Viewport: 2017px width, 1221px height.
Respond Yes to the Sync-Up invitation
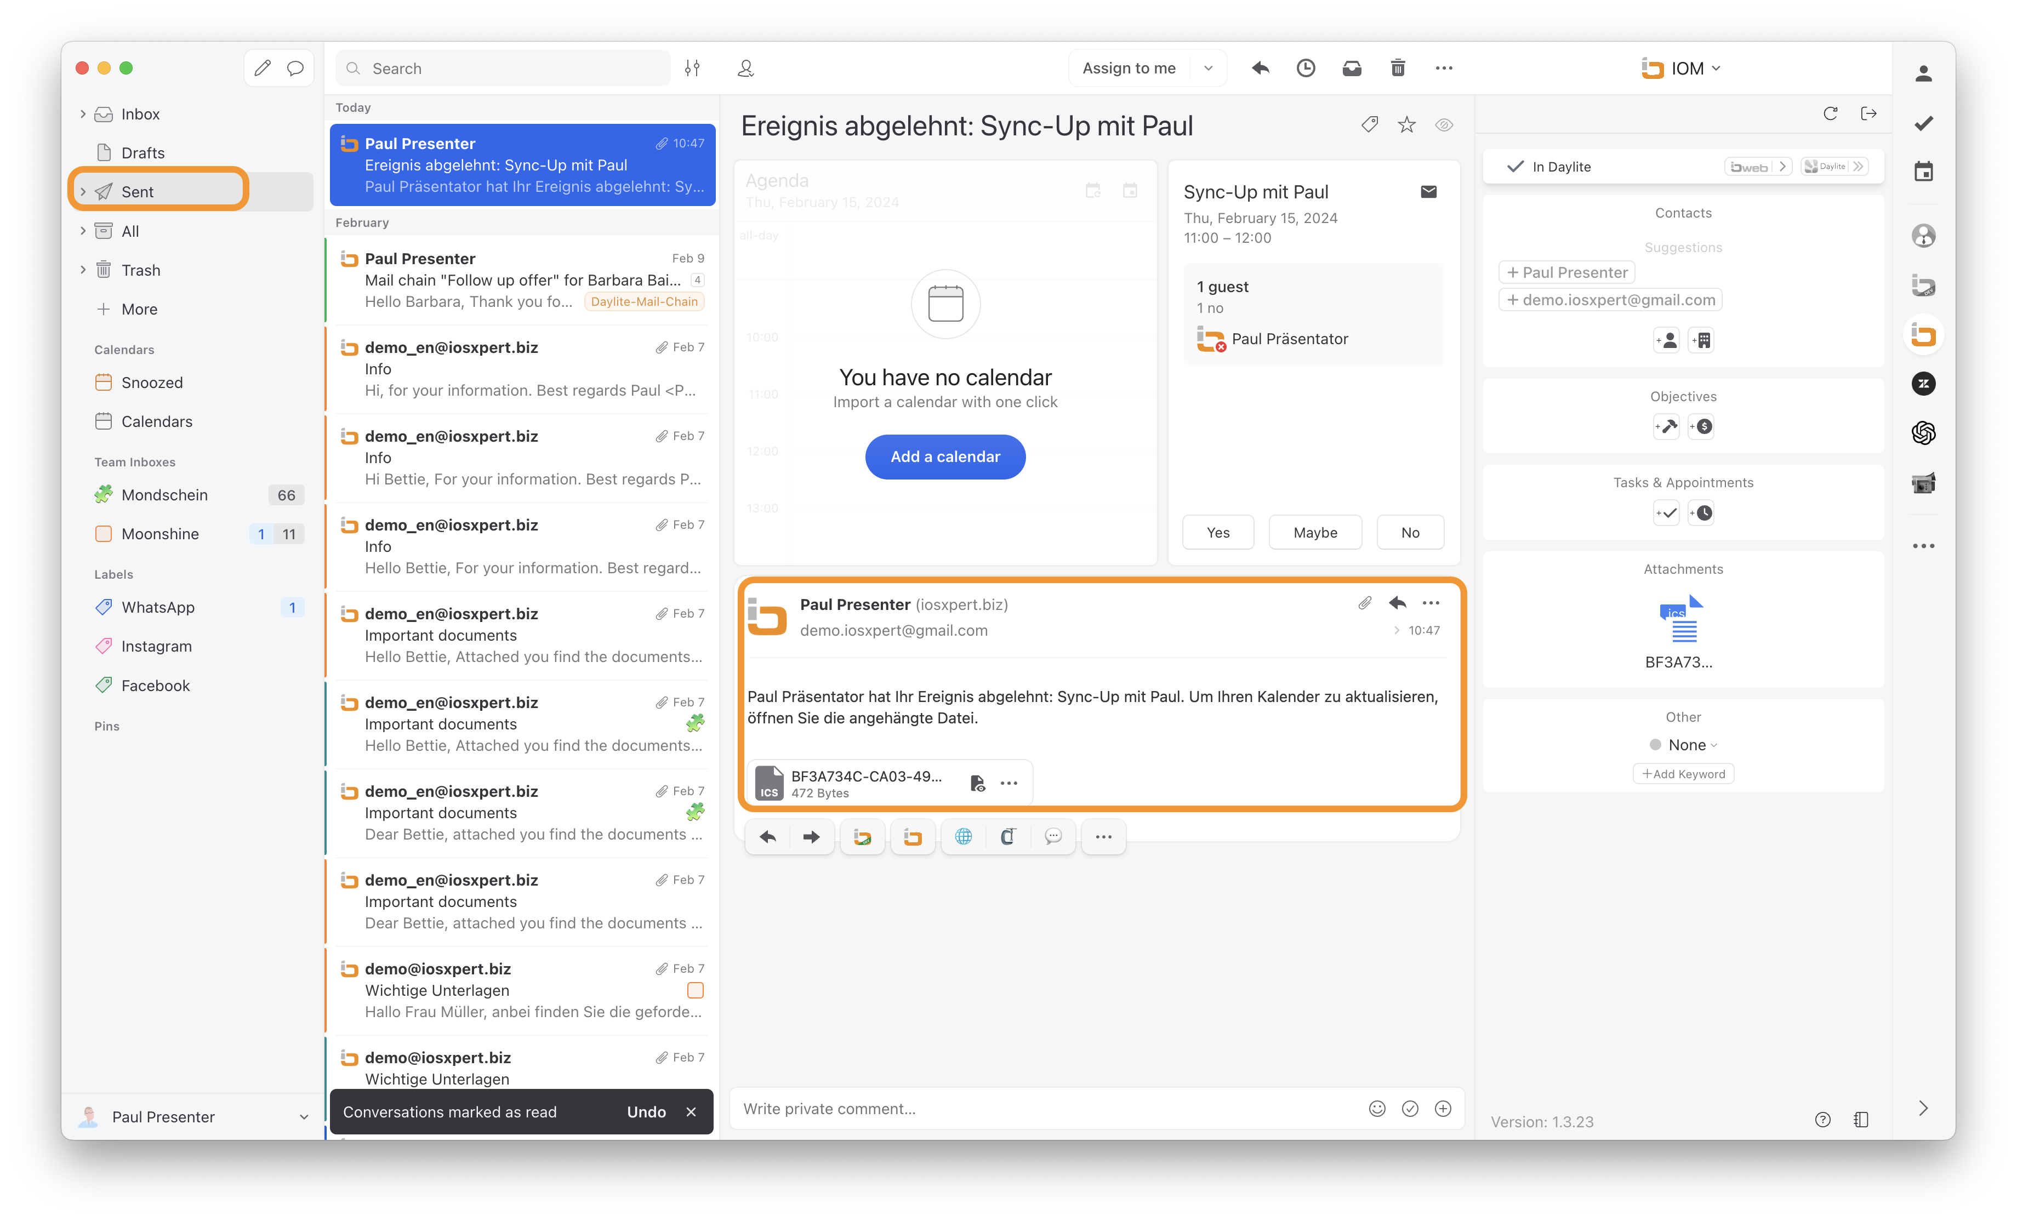point(1217,532)
